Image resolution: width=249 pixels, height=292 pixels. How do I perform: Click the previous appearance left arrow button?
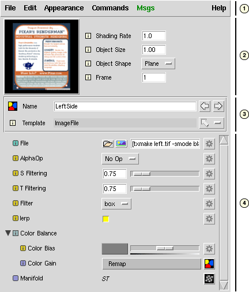tap(205, 106)
